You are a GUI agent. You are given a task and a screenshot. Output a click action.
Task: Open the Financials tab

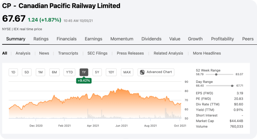66,39
